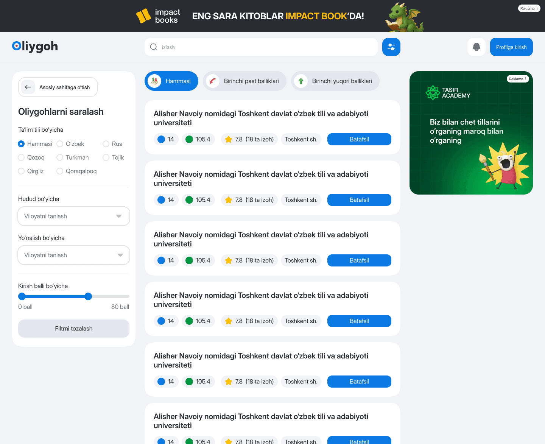Click the Oliygoh logo
Screen dimensions: 545x444
35,46
